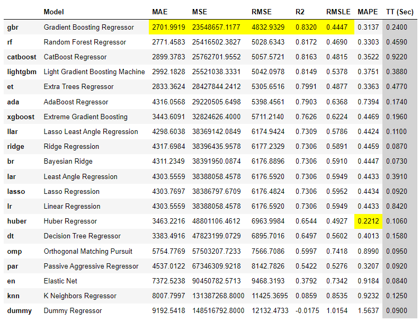Click the TT (Sec) column header
The image size is (420, 321).
pos(400,12)
